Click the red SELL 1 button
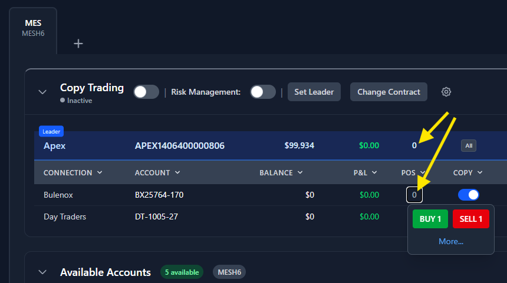507x283 pixels. [471, 219]
